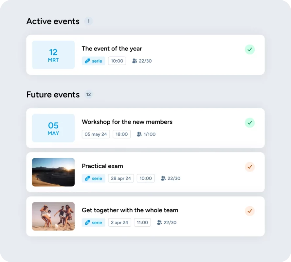
Task: Open the beach soccer thumbnail image
Action: [x=53, y=216]
